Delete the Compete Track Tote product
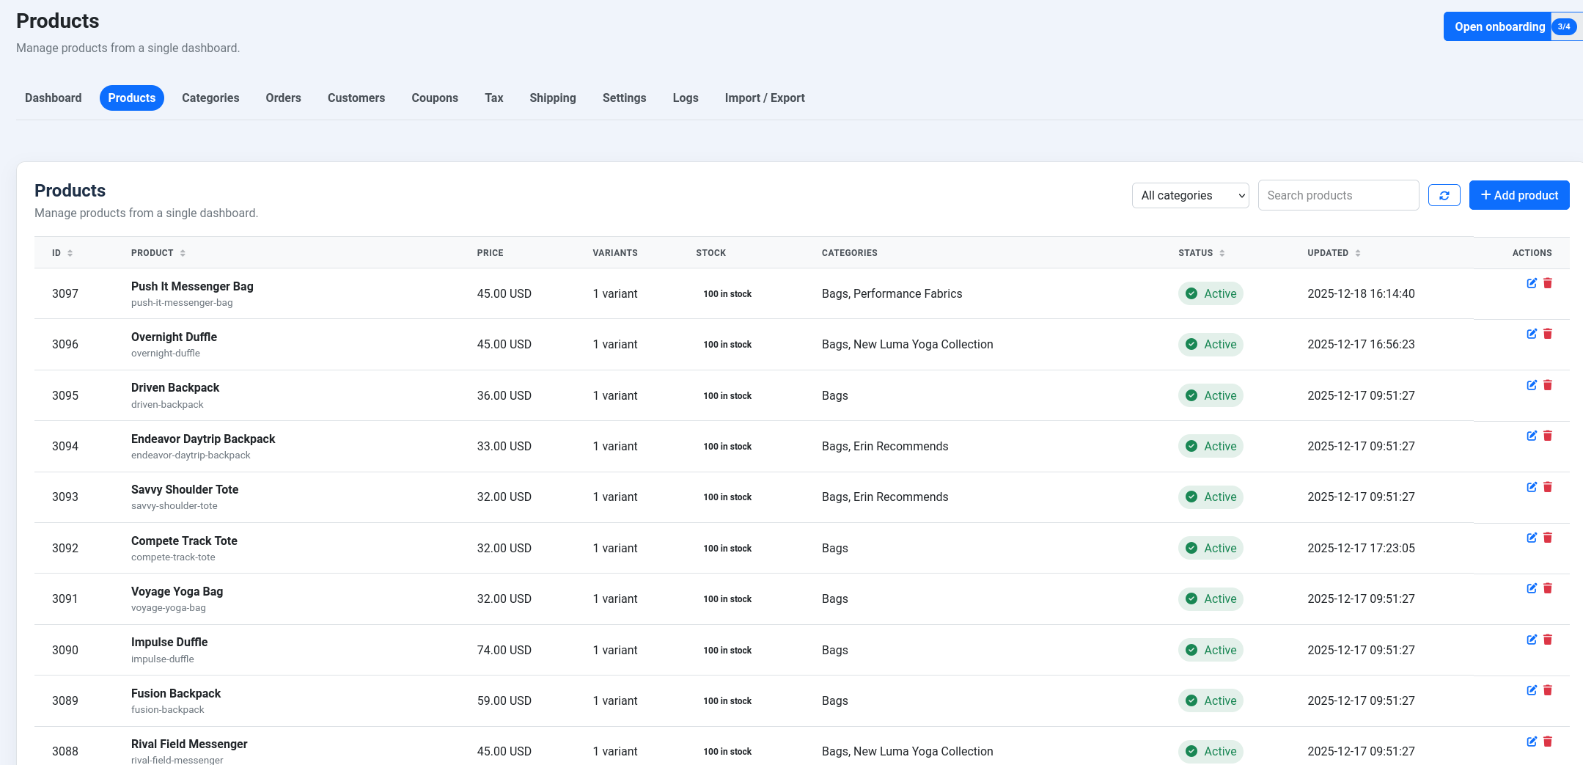 tap(1548, 538)
